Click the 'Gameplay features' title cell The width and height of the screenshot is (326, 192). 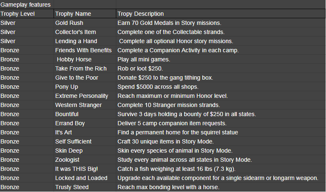point(26,5)
